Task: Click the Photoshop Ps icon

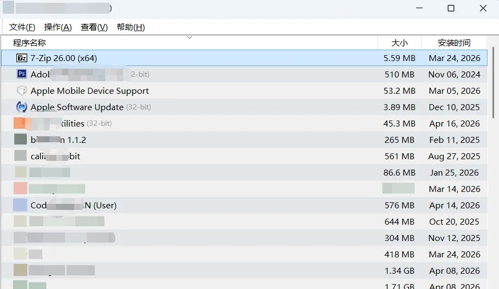Action: coord(22,74)
